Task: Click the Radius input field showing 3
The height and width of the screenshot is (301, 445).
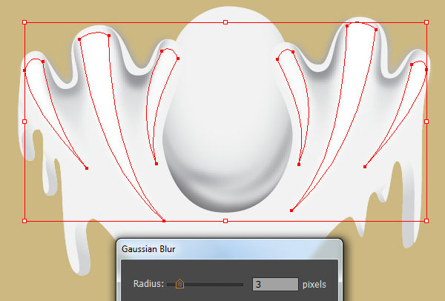Action: pyautogui.click(x=275, y=284)
